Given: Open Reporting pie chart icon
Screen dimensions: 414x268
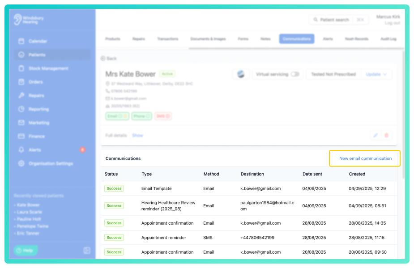Looking at the screenshot, I should [21, 109].
